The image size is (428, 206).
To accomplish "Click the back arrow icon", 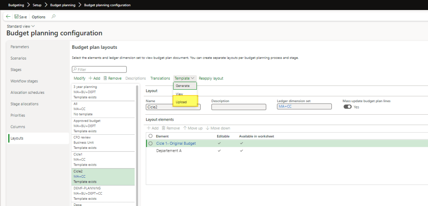I will [x=8, y=17].
